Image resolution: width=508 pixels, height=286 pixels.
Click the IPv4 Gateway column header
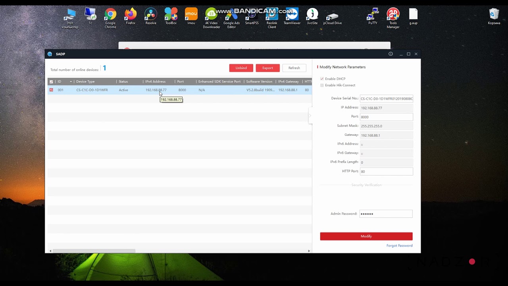(x=289, y=81)
